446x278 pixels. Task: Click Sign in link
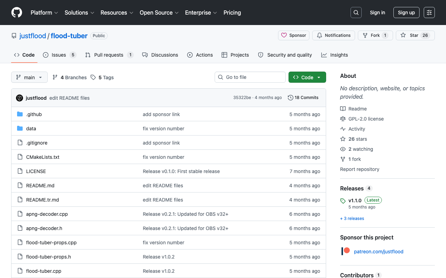coord(377,13)
